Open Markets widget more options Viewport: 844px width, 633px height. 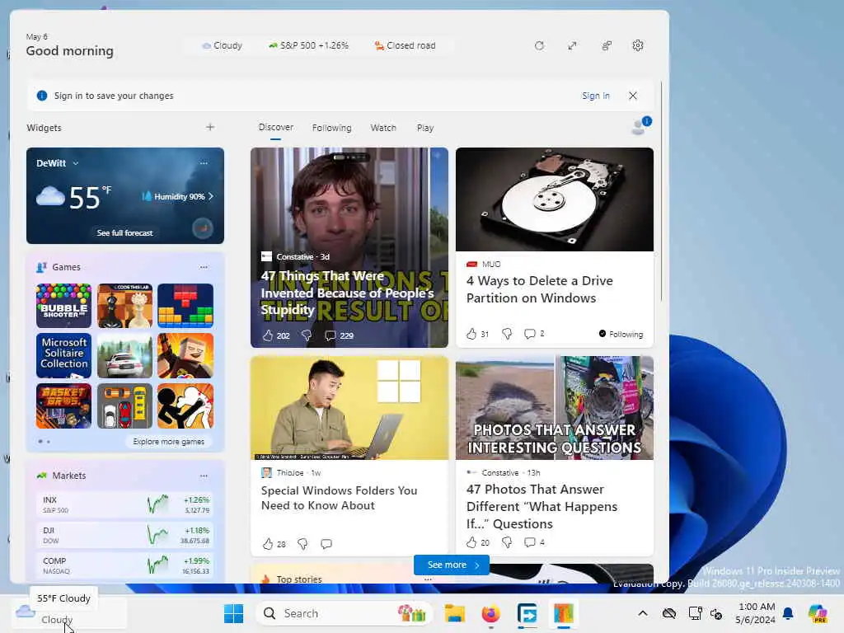point(204,476)
